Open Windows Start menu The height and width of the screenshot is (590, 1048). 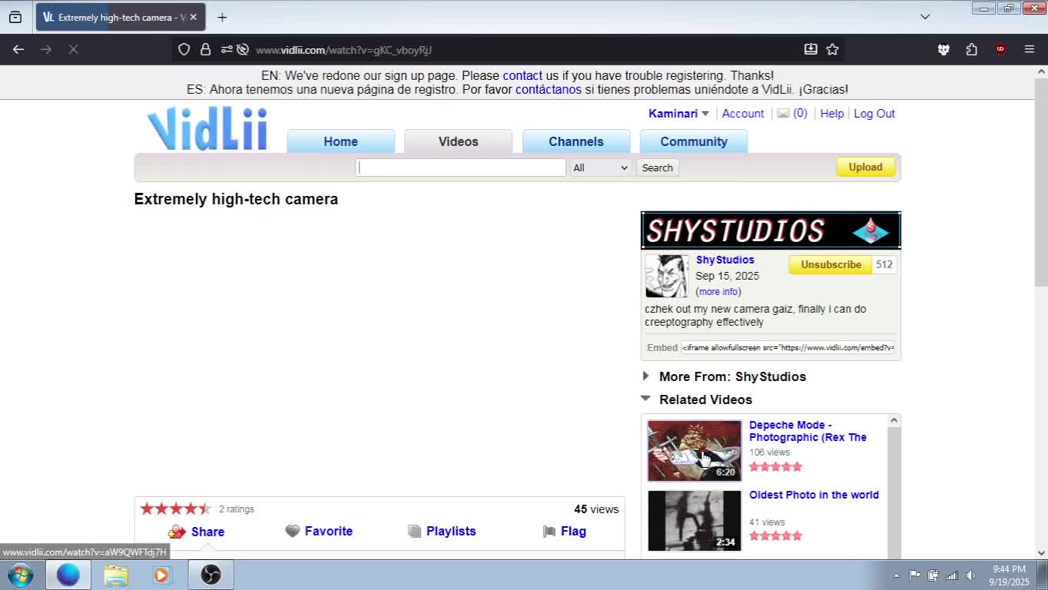pos(21,575)
